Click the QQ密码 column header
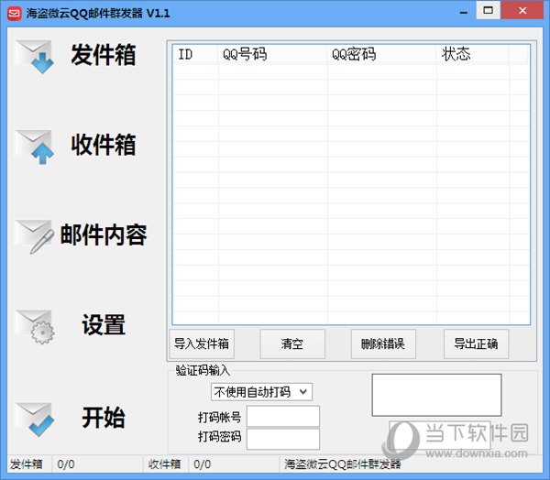This screenshot has width=550, height=480. click(x=381, y=54)
